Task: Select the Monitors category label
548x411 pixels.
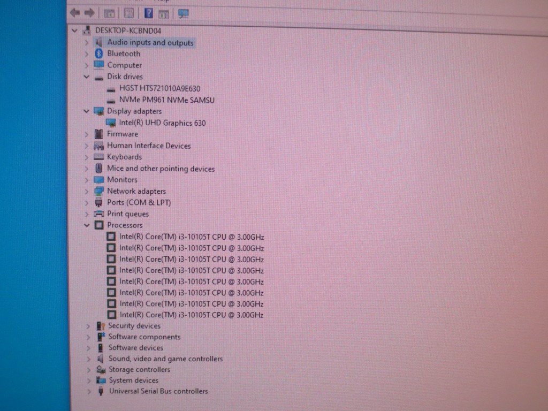Action: [123, 180]
